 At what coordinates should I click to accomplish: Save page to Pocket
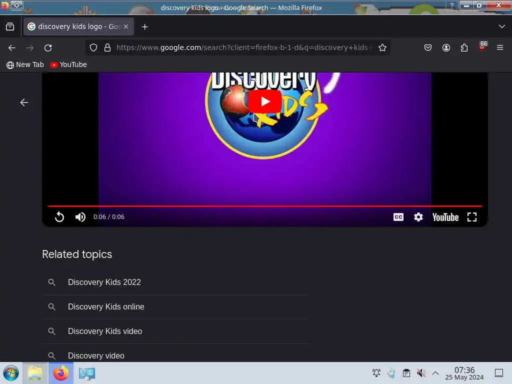point(428,47)
